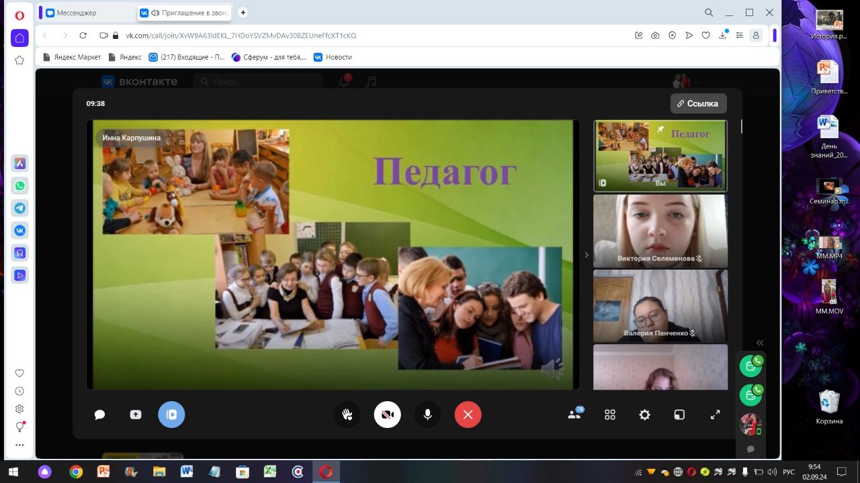
Task: Open the participants list
Action: pyautogui.click(x=574, y=414)
